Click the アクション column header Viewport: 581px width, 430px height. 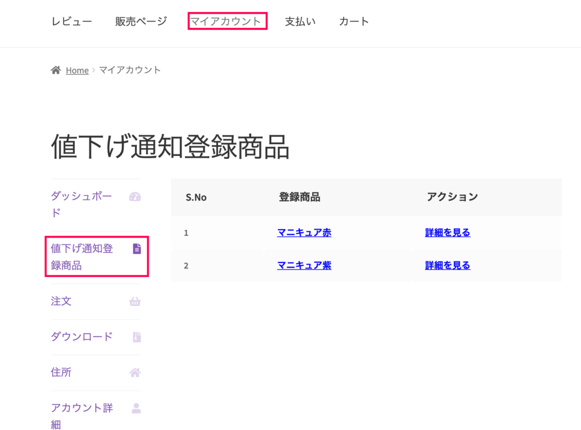[x=452, y=197]
